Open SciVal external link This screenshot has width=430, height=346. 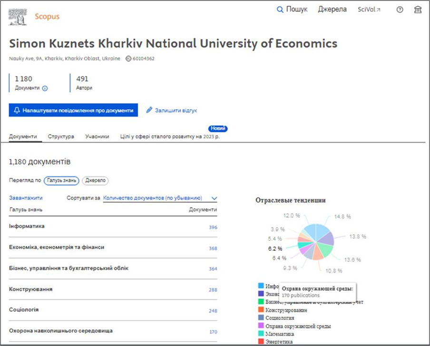tap(369, 10)
